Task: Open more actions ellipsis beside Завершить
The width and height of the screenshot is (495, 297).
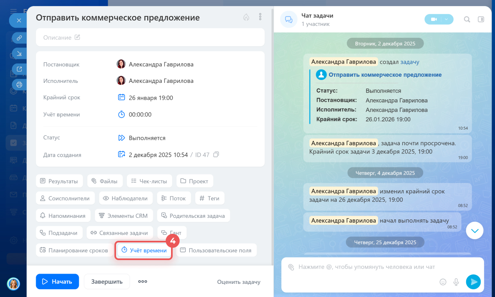Action: point(142,281)
